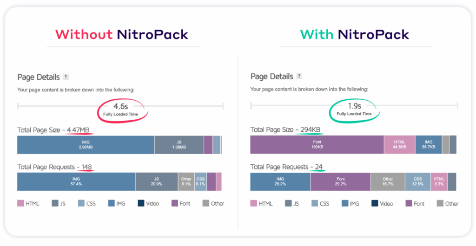Click the left Page Details title

39,77
